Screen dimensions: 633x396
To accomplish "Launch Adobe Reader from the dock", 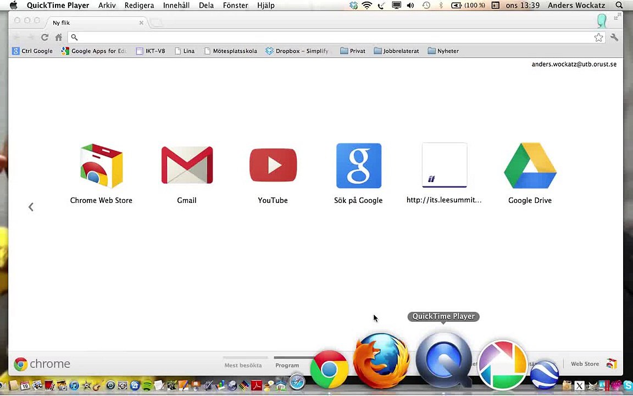I will click(x=257, y=386).
